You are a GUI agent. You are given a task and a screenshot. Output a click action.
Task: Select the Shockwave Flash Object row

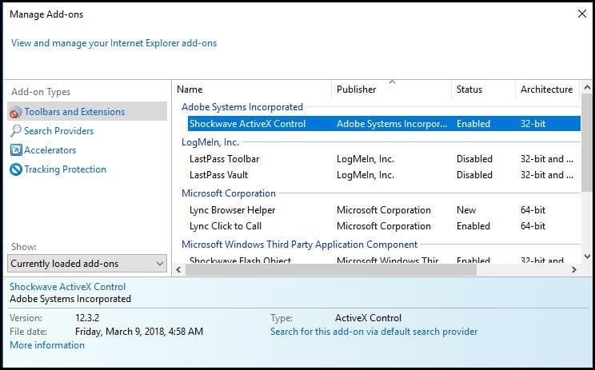(x=240, y=261)
